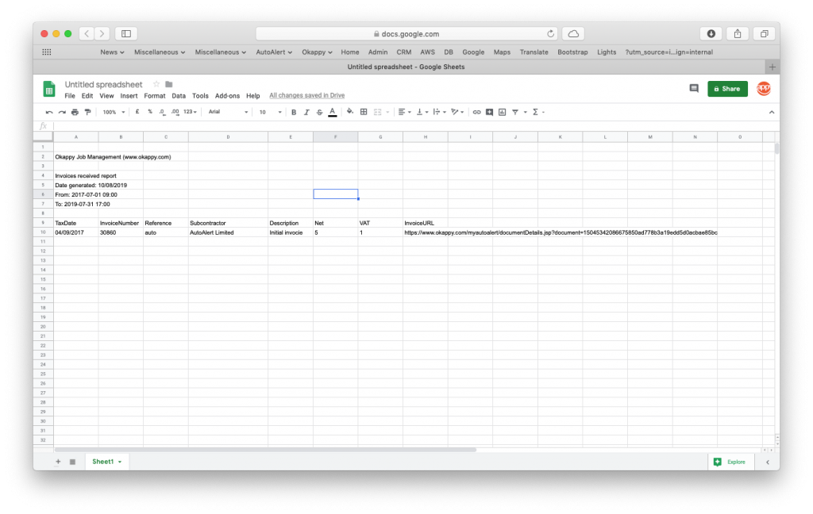The image size is (813, 514).
Task: Click the Insert comment icon
Action: [x=489, y=112]
